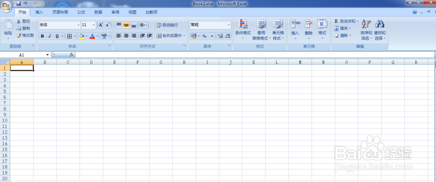Click the insert function fx icon
The height and width of the screenshot is (182, 436).
72,55
